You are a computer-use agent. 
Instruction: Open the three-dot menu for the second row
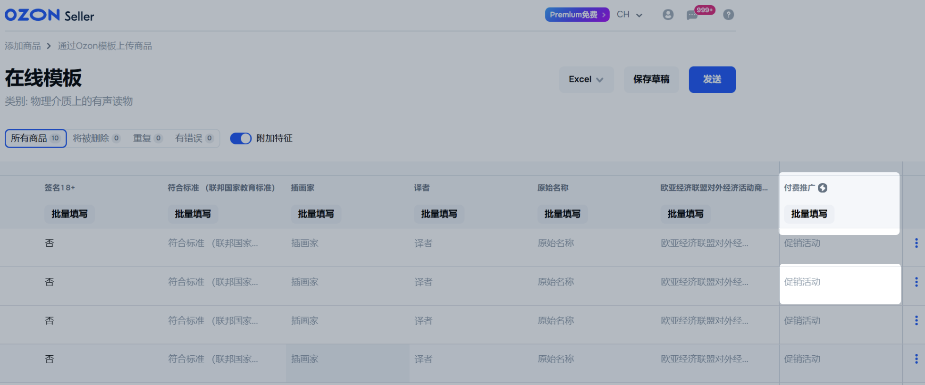coord(916,282)
